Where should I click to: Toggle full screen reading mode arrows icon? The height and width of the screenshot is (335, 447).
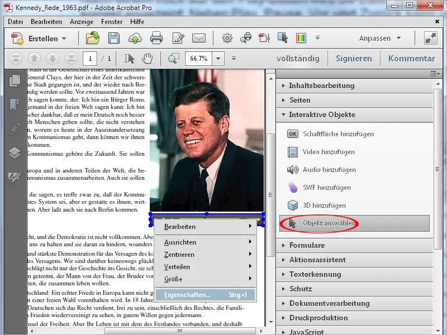(431, 38)
